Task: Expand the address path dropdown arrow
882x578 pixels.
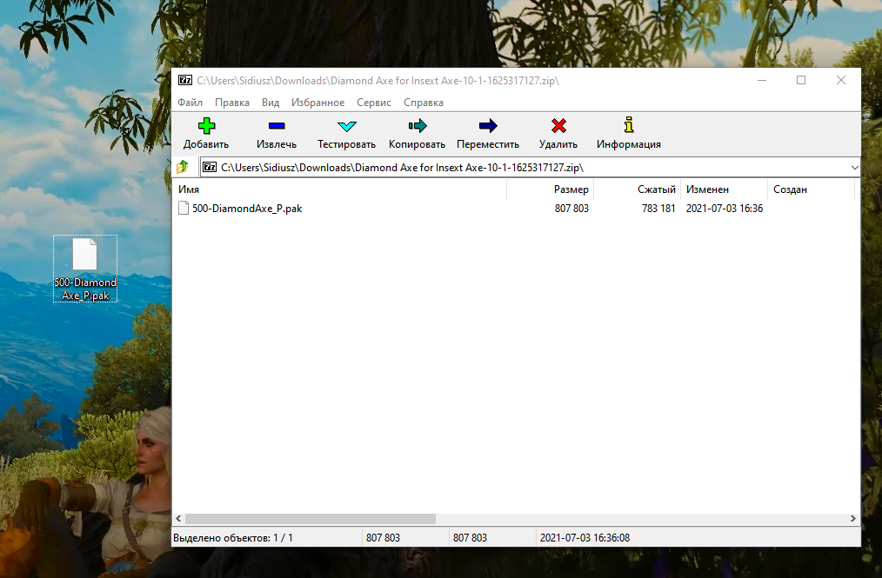Action: point(854,167)
